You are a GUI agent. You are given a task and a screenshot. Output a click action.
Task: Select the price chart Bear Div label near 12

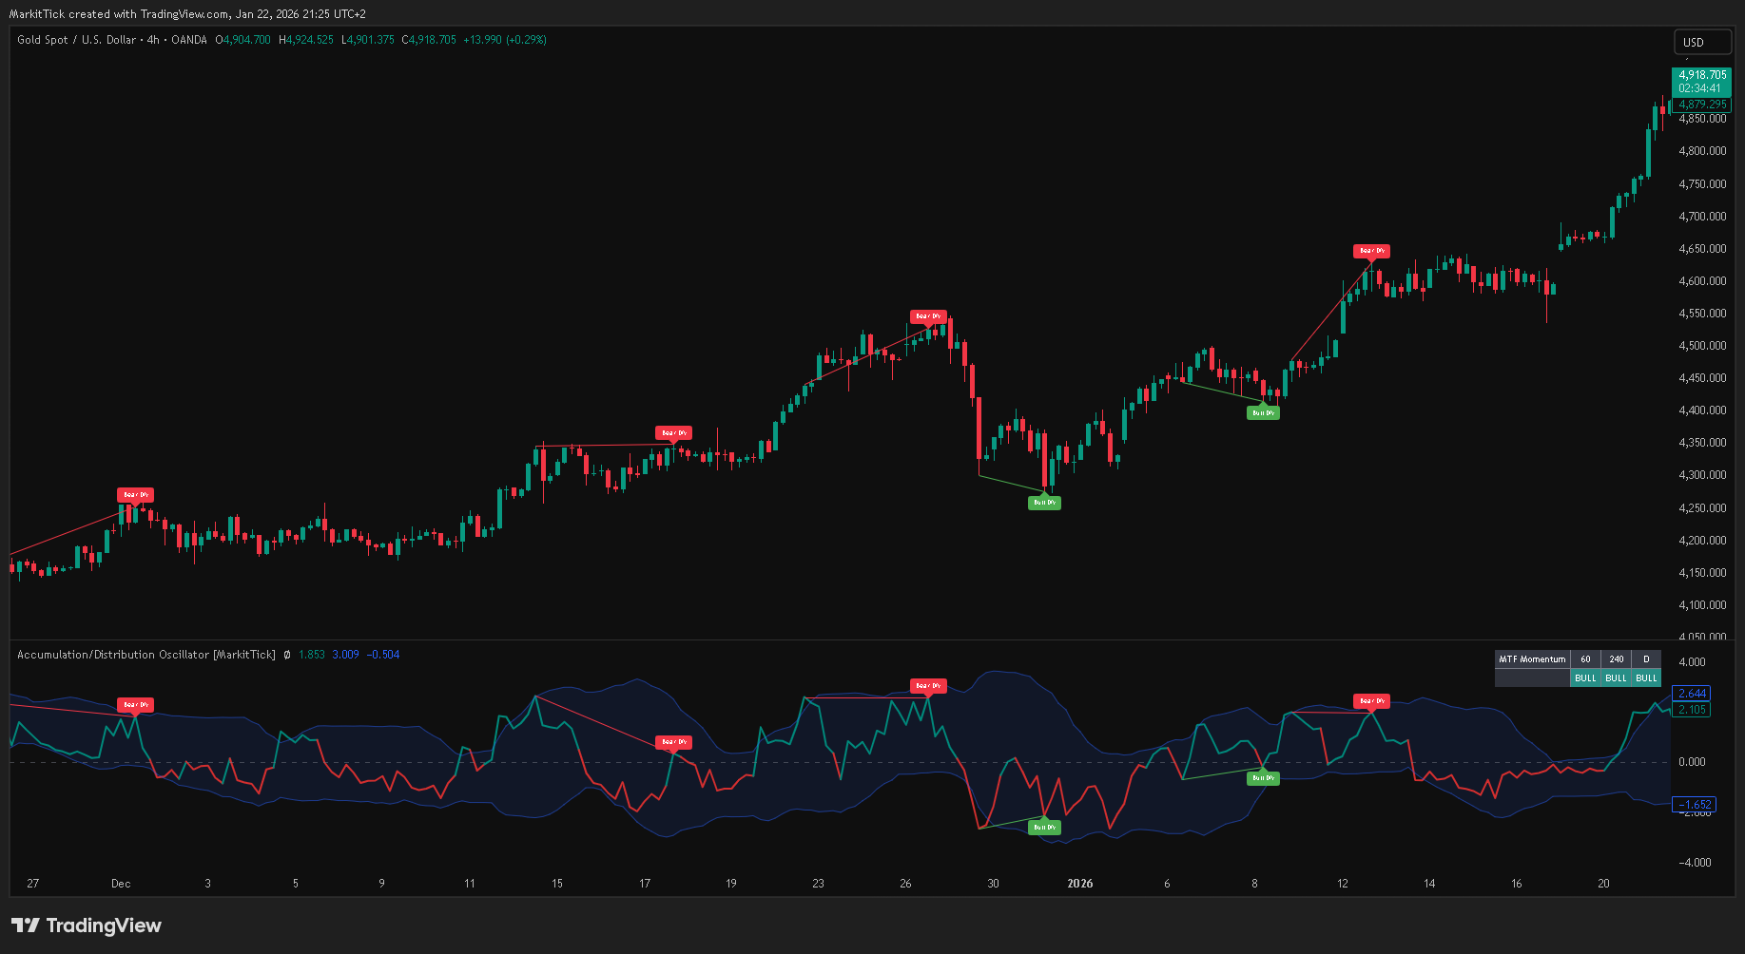(x=1371, y=252)
